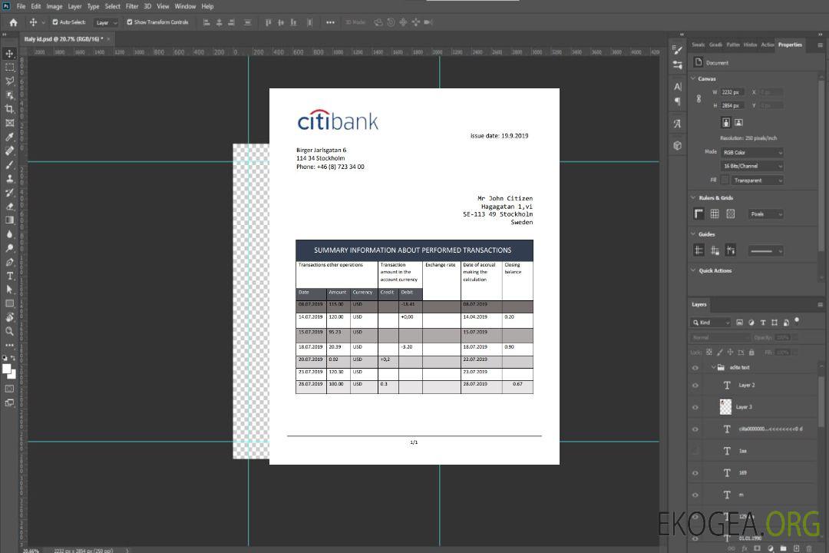
Task: Open the Window menu
Action: 185,6
